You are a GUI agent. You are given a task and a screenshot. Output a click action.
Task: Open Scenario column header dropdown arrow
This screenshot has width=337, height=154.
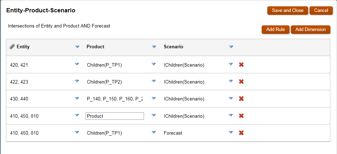coord(231,47)
